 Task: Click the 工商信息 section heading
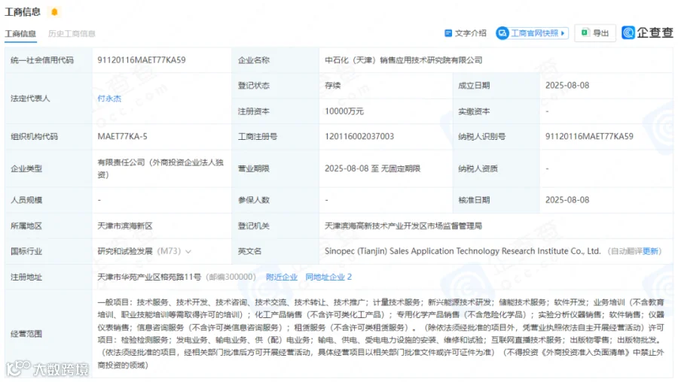pyautogui.click(x=23, y=11)
